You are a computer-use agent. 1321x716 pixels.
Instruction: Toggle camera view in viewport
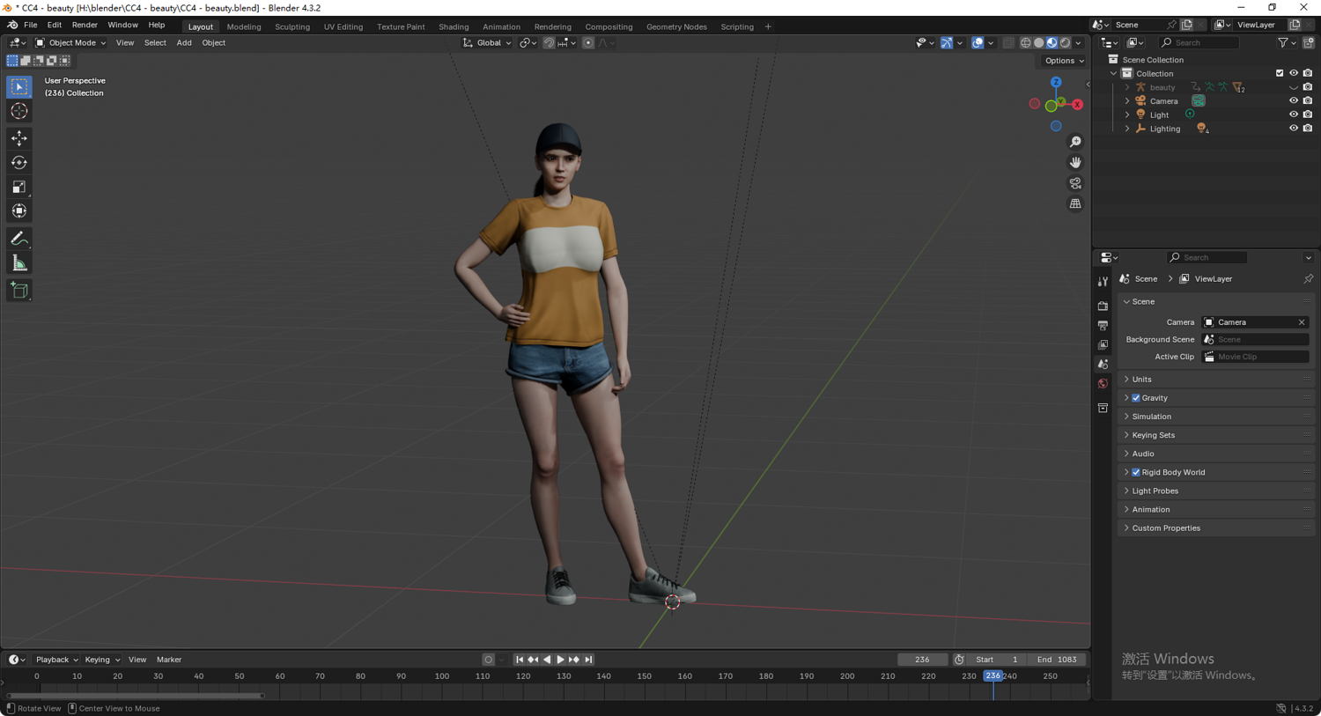1075,183
